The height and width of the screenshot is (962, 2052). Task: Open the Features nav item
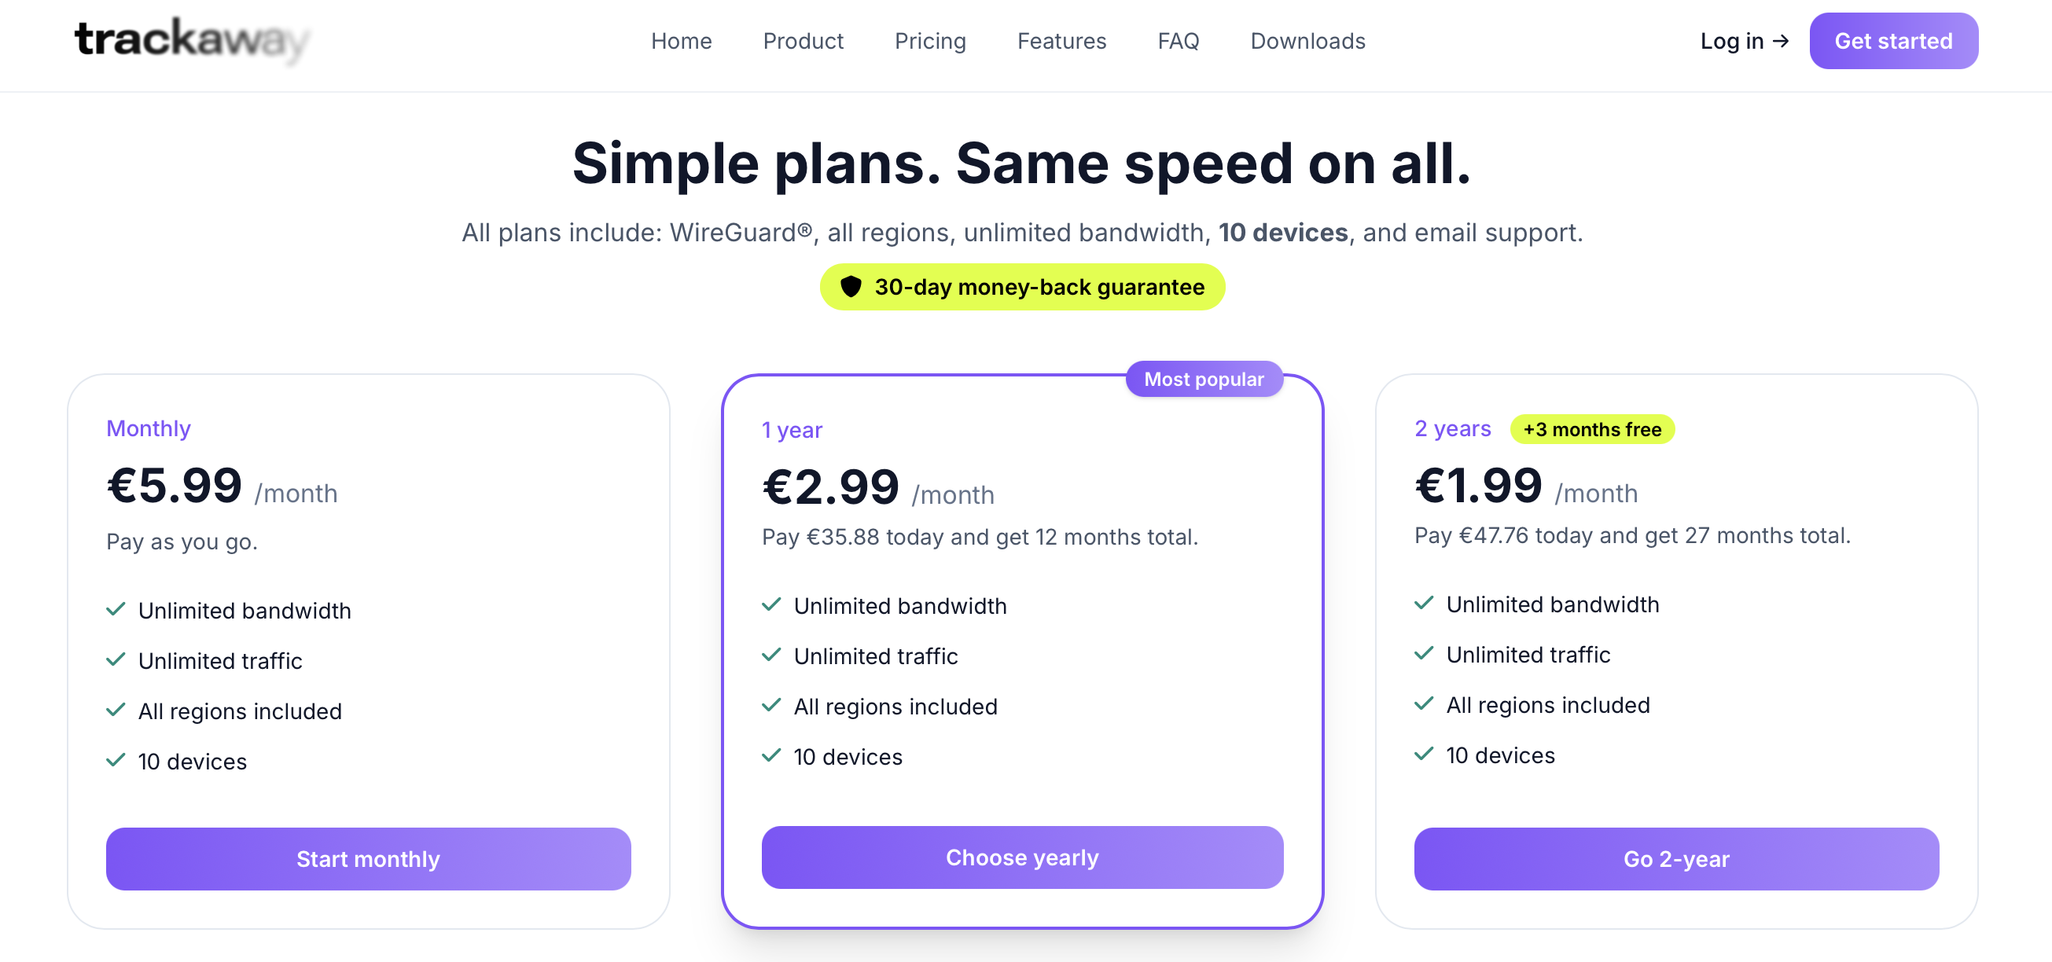pyautogui.click(x=1062, y=41)
